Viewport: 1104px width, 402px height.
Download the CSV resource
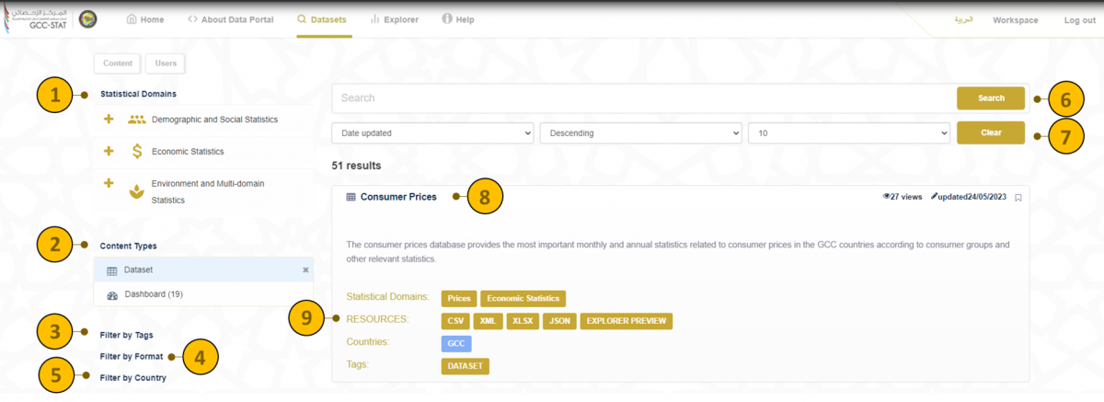454,321
